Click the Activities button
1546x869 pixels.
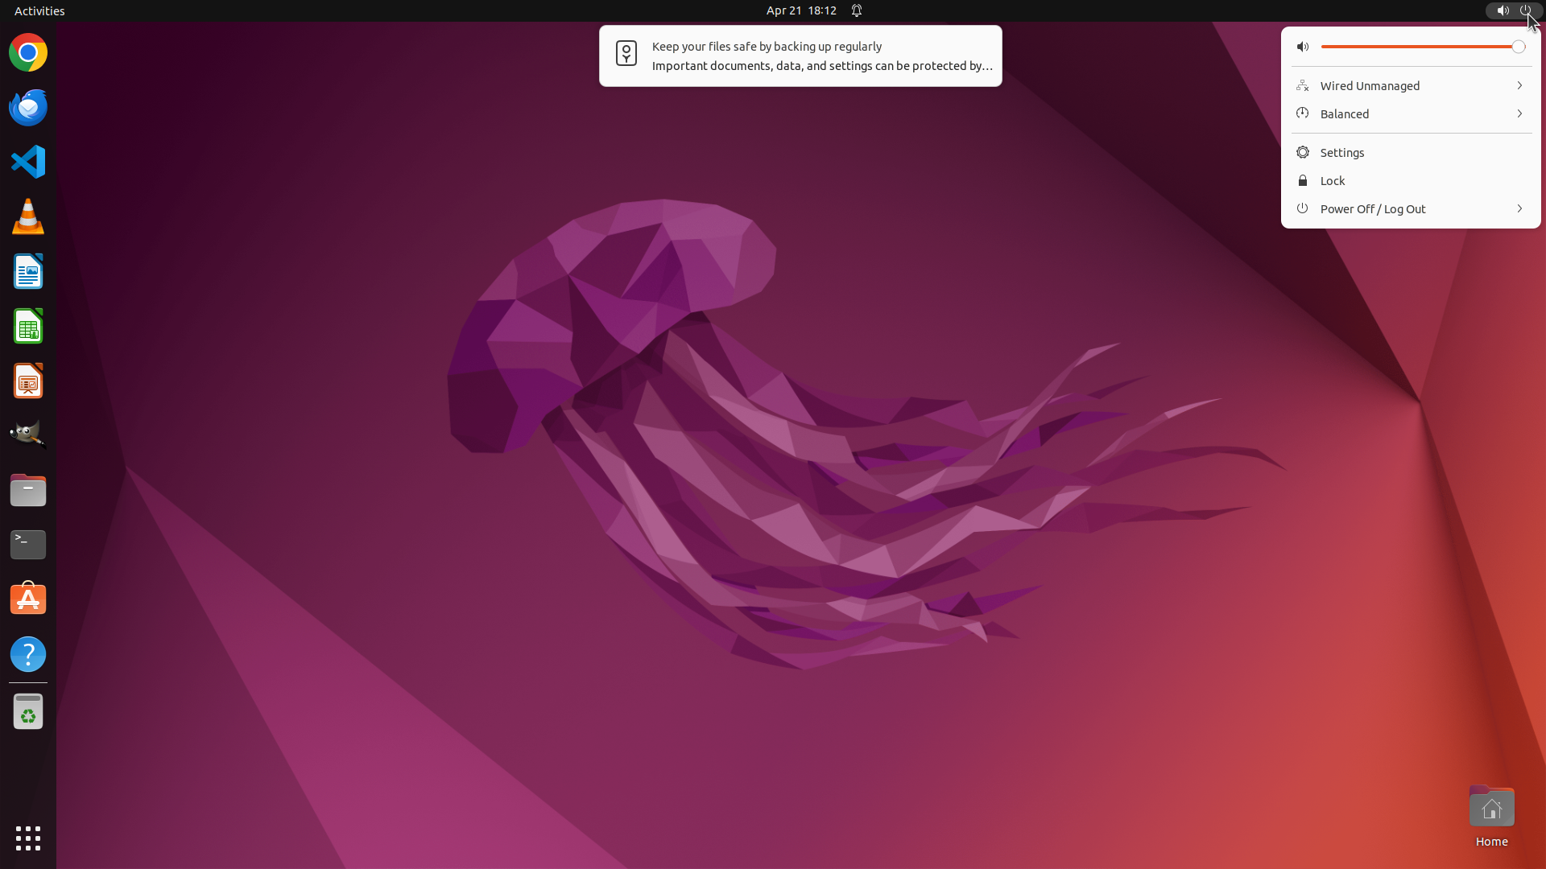coord(39,10)
